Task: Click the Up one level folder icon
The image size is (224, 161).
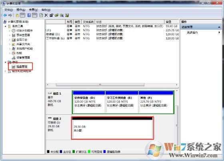Action: click(x=17, y=15)
